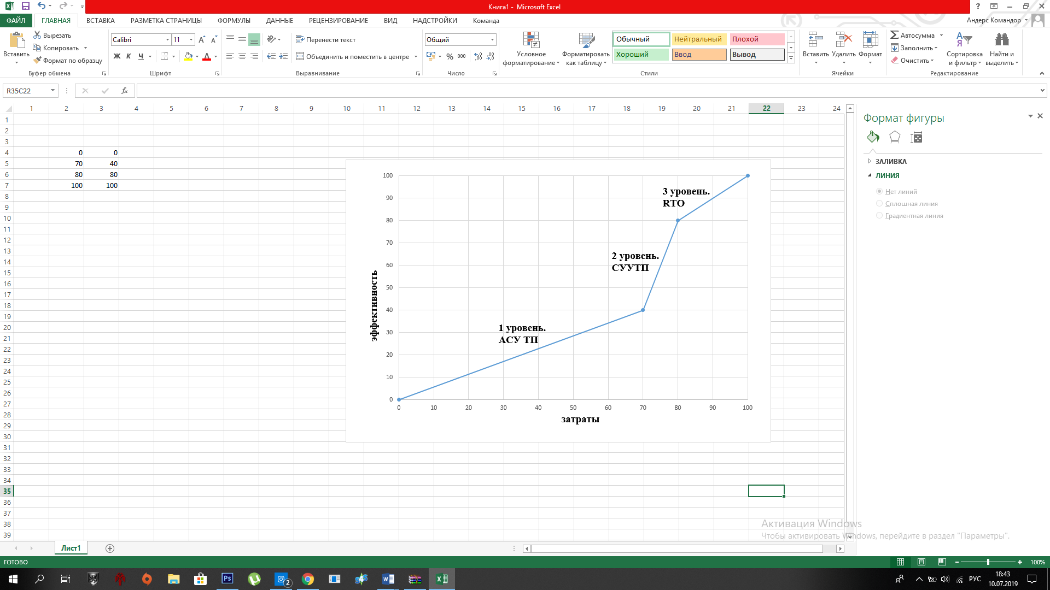The width and height of the screenshot is (1050, 590).
Task: Choose the Градиентная линия radio option
Action: [879, 215]
